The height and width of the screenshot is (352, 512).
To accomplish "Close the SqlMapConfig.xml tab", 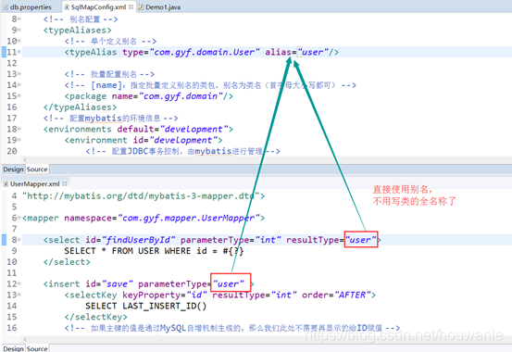I will (x=131, y=6).
